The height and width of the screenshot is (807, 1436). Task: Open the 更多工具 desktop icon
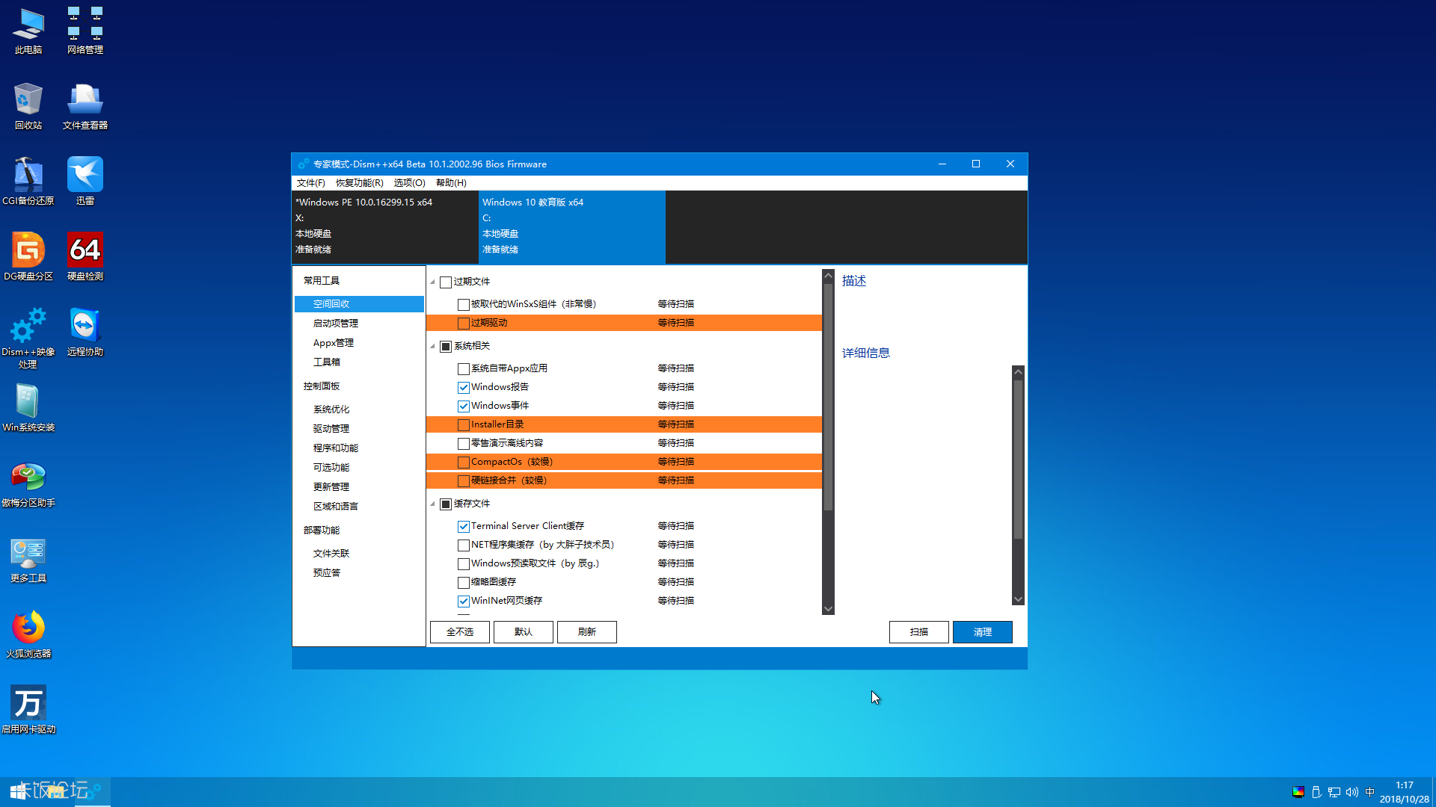click(28, 560)
